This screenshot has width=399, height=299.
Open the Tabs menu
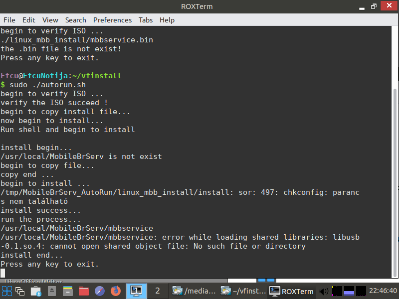[x=146, y=20]
